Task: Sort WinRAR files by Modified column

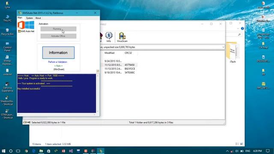Action: 110,53
